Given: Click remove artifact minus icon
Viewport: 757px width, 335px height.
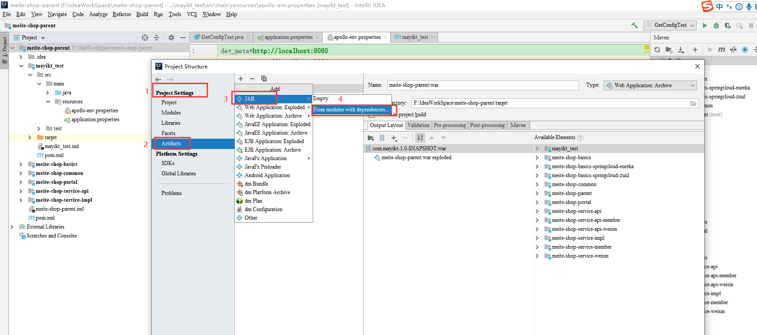Looking at the screenshot, I should coord(252,79).
